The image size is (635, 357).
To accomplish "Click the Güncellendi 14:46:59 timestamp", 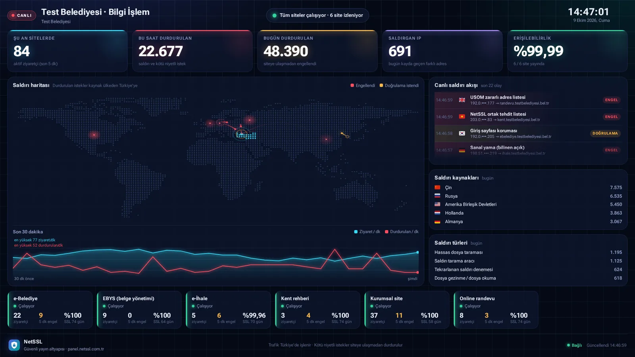I will coord(606,345).
